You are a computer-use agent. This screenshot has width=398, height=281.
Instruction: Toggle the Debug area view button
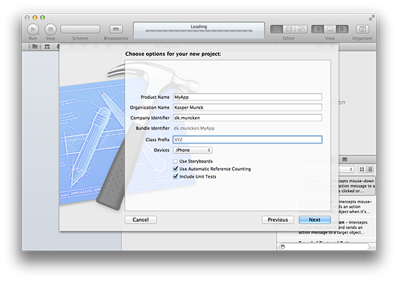pyautogui.click(x=330, y=29)
